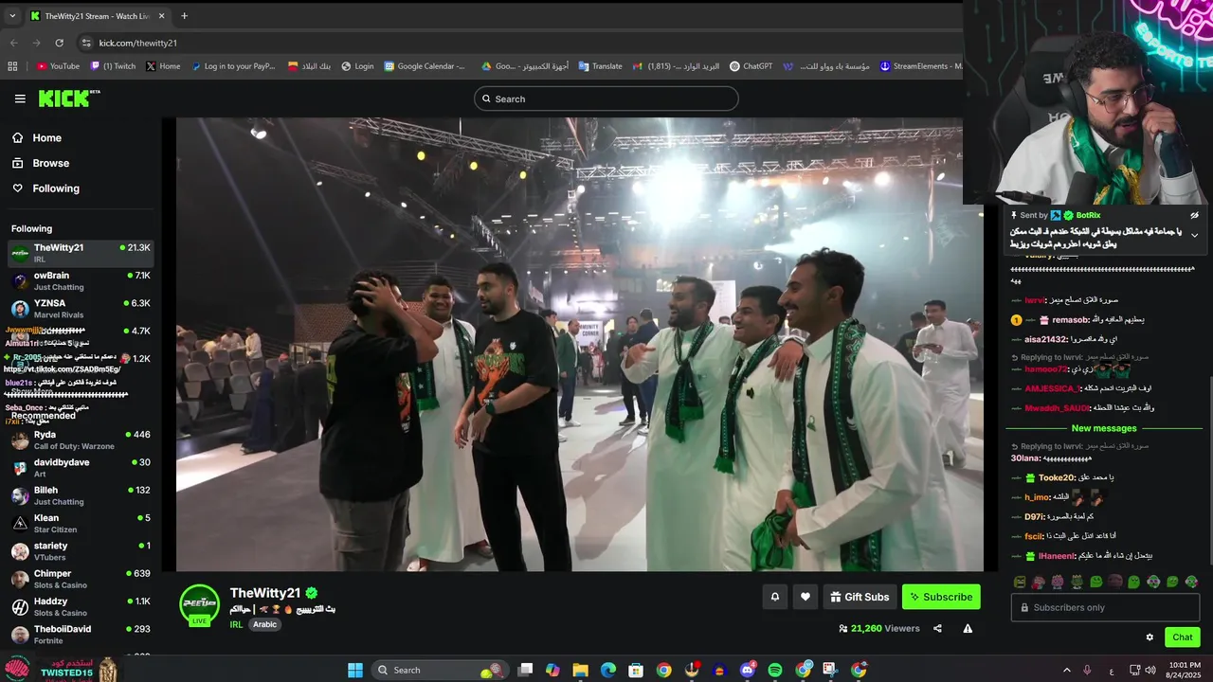Click the green Subscribe button

coord(941,597)
